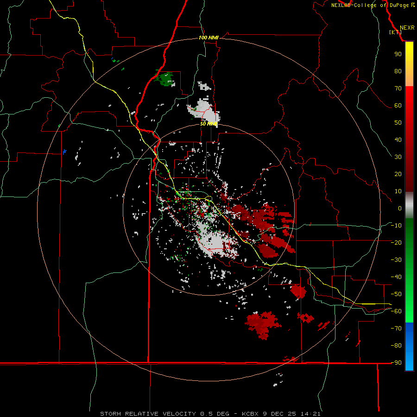This screenshot has height=417, width=417.
Task: Click the -90 scale value
Action: [396, 362]
